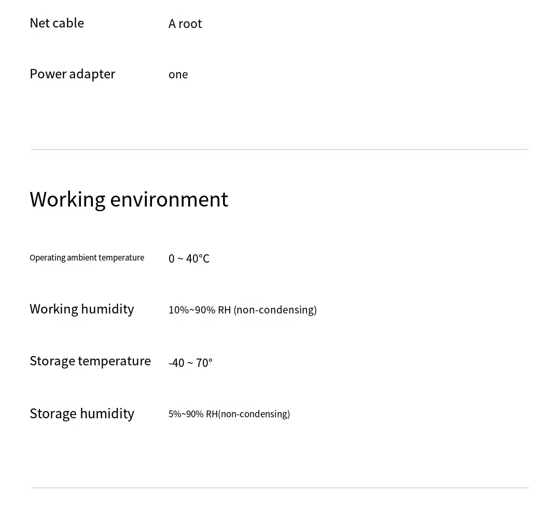The height and width of the screenshot is (519, 560).
Task: Click the word 'environment' in the heading
Action: [x=169, y=200]
